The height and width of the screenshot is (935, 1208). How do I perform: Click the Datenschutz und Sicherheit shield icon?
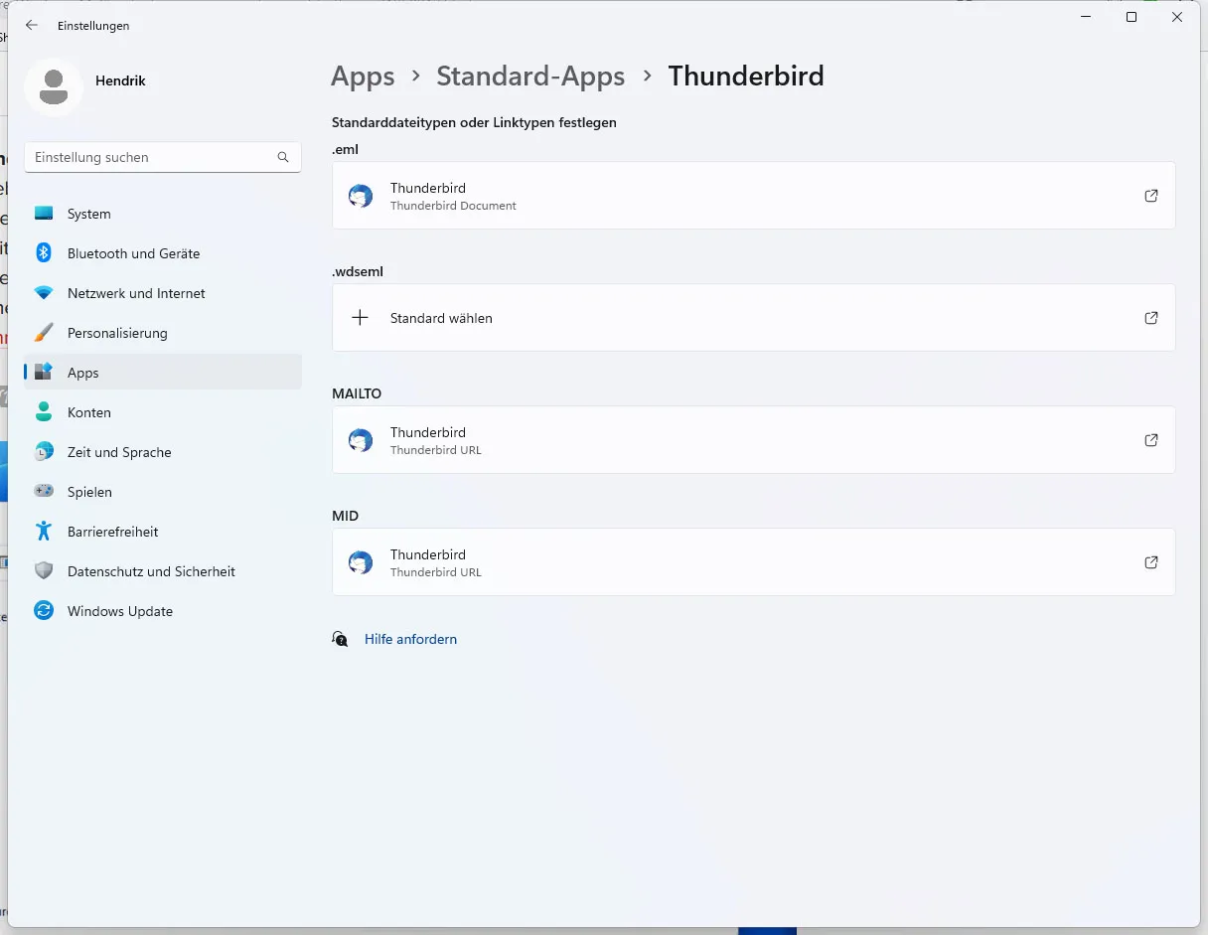point(44,571)
